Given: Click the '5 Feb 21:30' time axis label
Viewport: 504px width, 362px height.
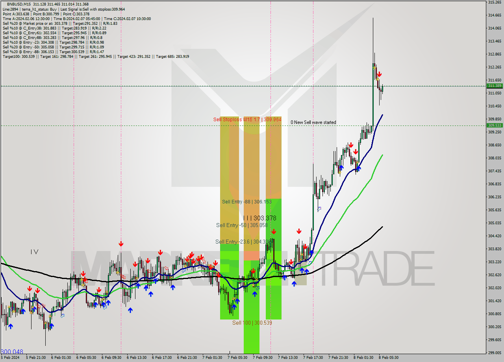Looking at the screenshot, I should (x=36, y=358).
